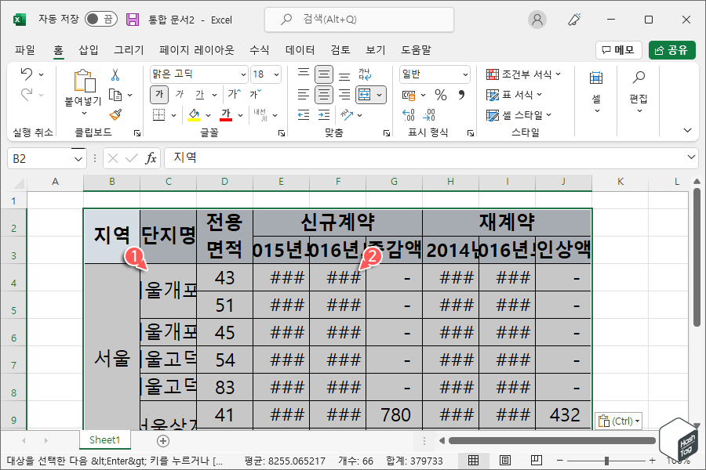Viewport: 706px width, 470px height.
Task: Toggle merge and center alignment
Action: coord(363,94)
